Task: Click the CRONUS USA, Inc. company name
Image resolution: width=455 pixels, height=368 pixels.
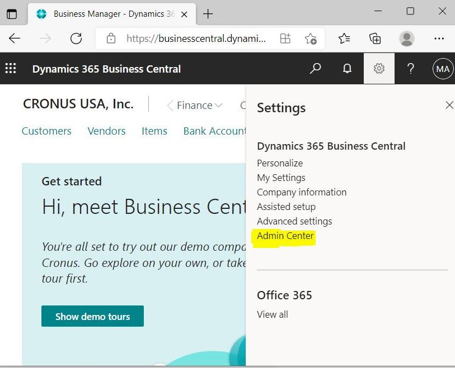Action: pos(78,104)
